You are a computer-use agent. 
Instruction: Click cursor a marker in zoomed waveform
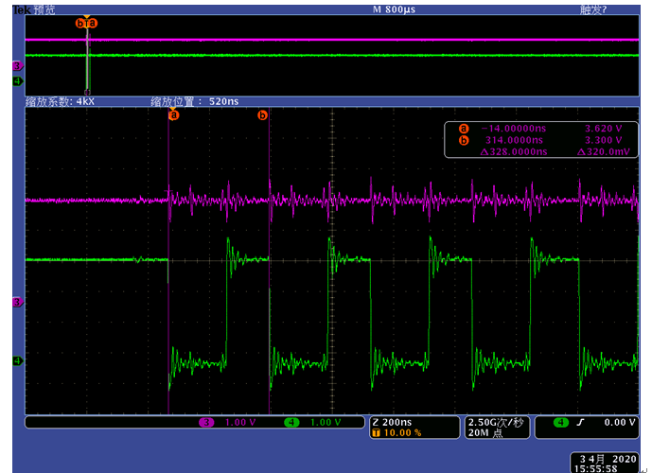173,114
